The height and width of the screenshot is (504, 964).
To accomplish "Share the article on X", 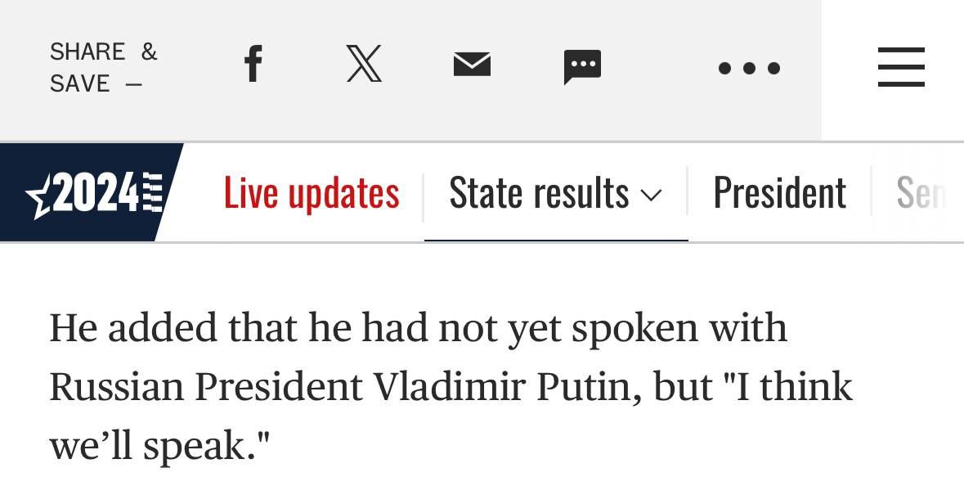I will tap(364, 64).
